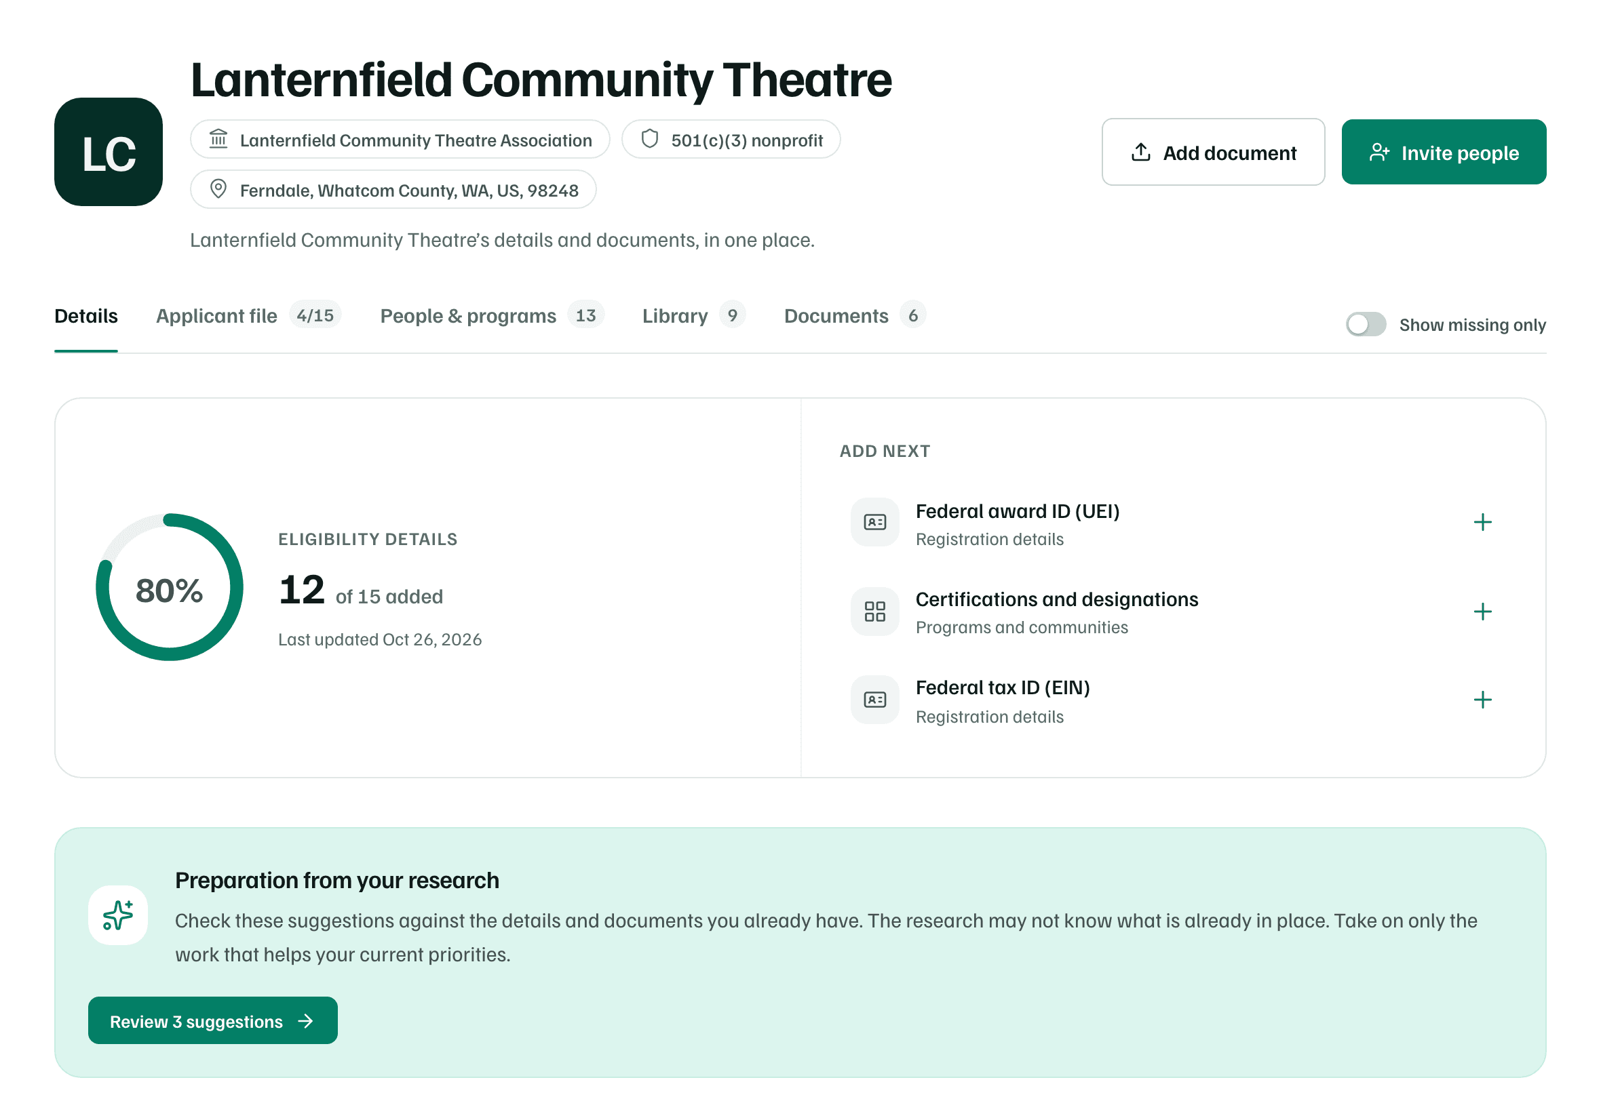
Task: Click the LC organization avatar
Action: coord(108,152)
